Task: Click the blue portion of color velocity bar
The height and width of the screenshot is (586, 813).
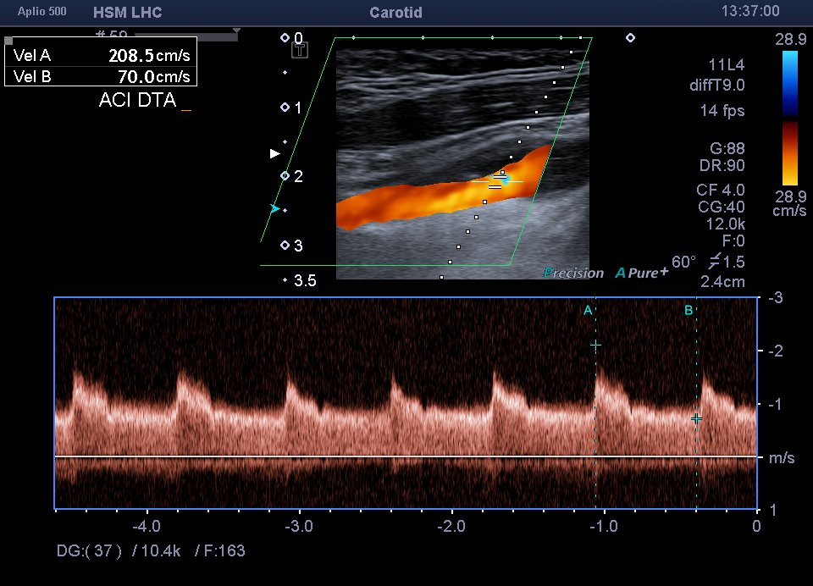Action: click(789, 83)
